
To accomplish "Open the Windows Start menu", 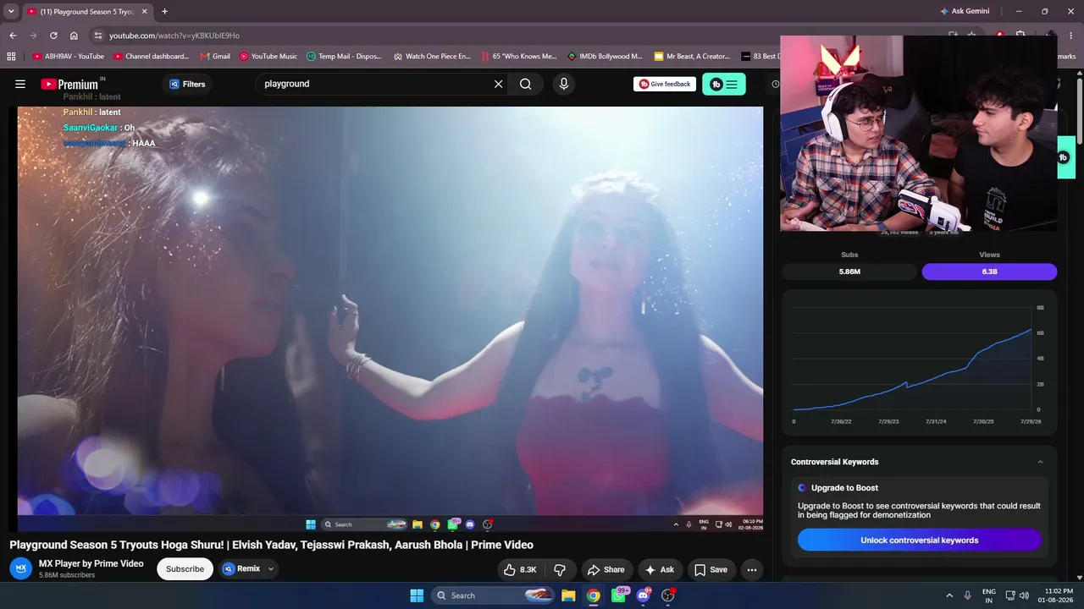I will click(x=417, y=595).
